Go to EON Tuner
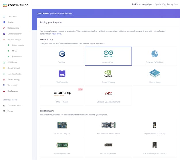This screenshot has height=160, width=180. tap(12, 62)
